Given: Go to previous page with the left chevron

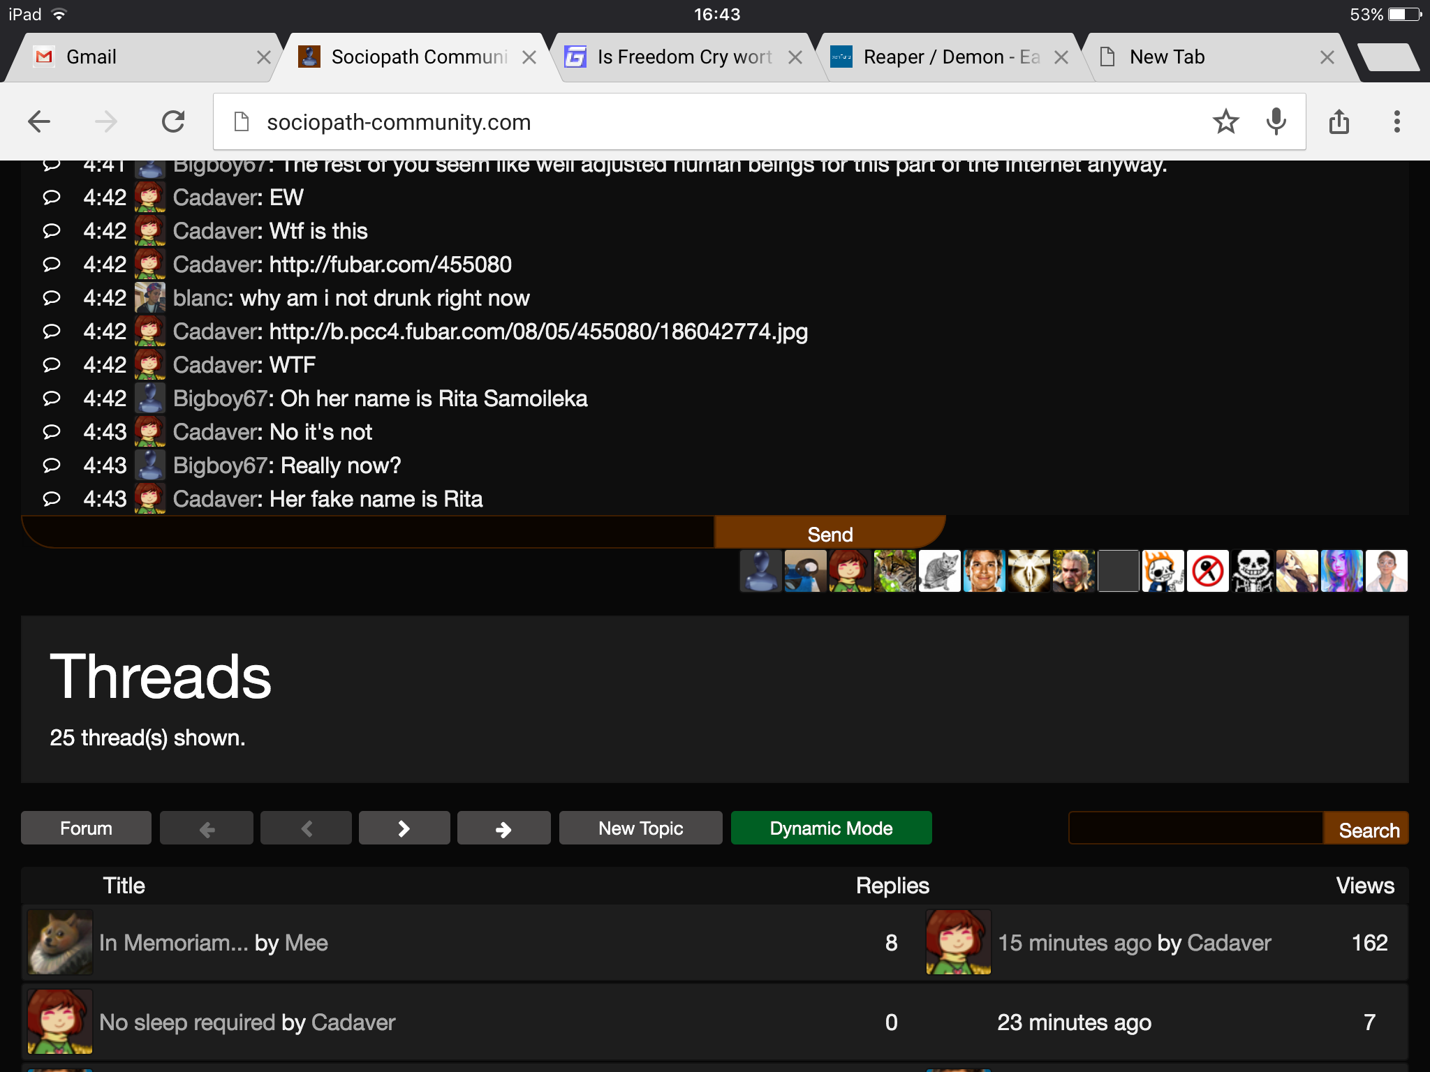Looking at the screenshot, I should tap(306, 828).
